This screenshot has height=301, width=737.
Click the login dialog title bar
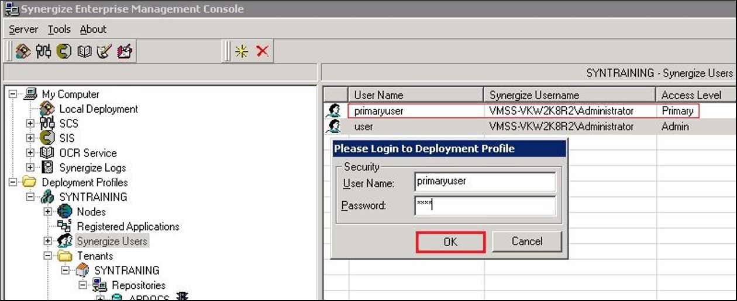point(449,148)
